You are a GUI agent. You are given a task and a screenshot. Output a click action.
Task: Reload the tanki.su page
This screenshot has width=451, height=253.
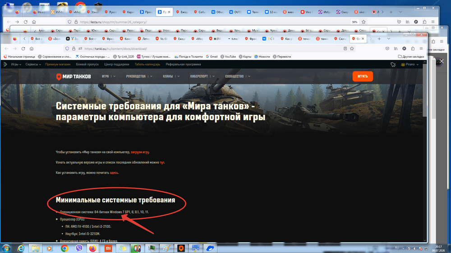[x=23, y=49]
